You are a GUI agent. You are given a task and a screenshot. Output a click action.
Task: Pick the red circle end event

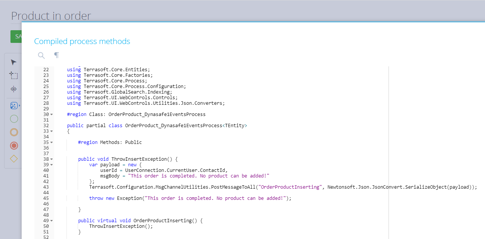tap(14, 145)
